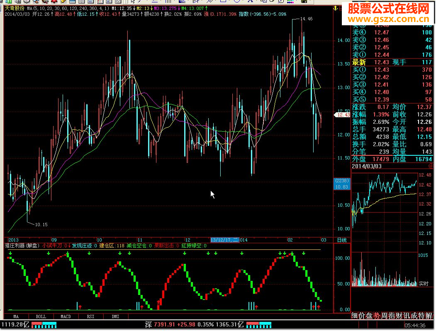Image resolution: width=436 pixels, height=331 pixels.
Task: Click the 猎庄利器(解盘) indicator title
Action: pos(22,246)
